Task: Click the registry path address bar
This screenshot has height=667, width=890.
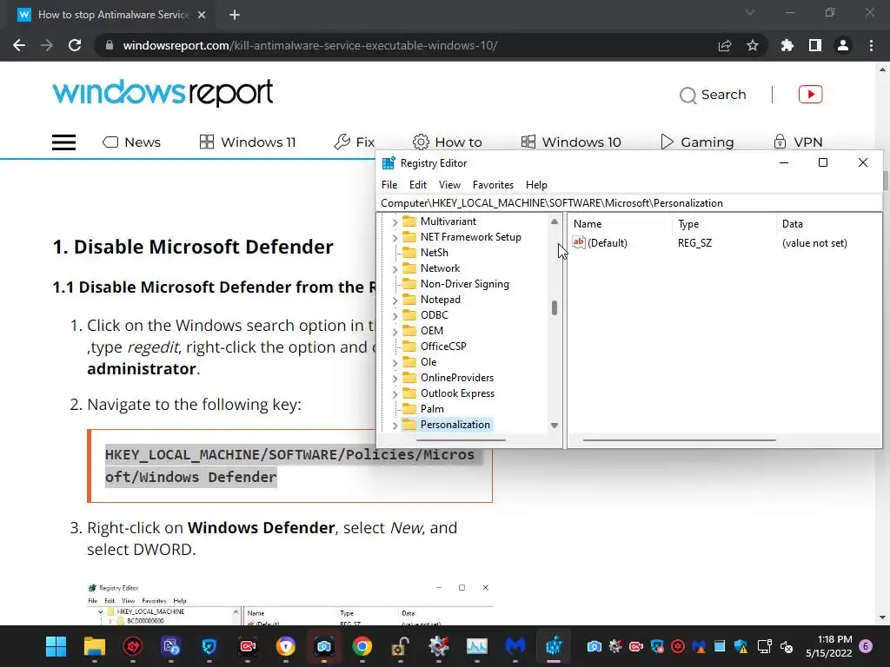Action: pyautogui.click(x=629, y=203)
